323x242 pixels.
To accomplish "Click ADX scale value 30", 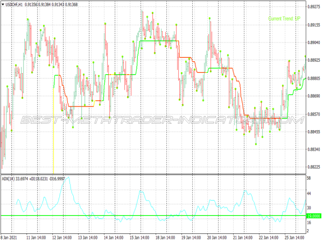I will [x=309, y=208].
